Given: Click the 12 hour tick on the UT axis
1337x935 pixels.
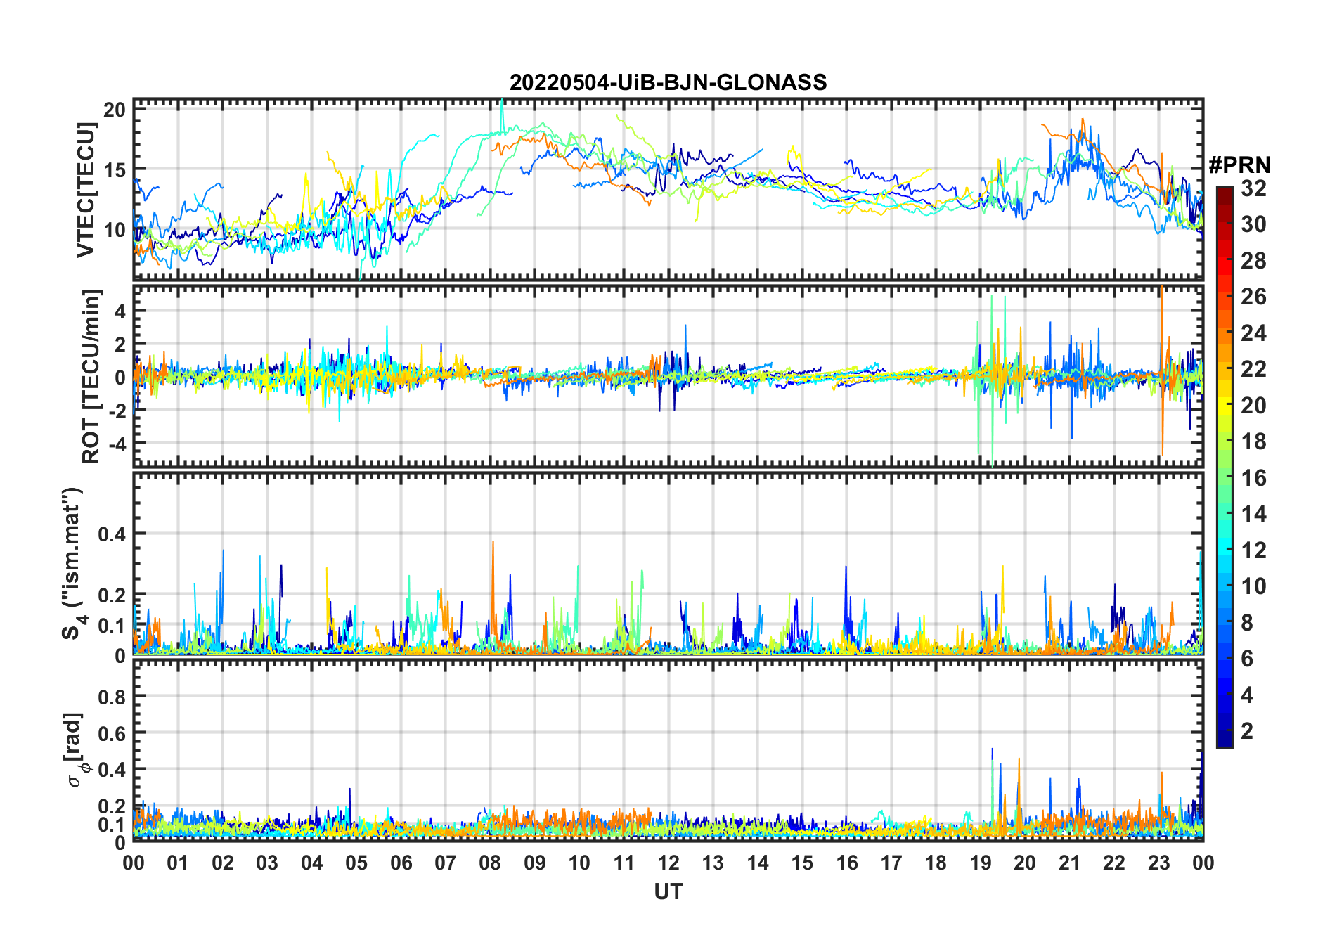Looking at the screenshot, I should click(668, 863).
